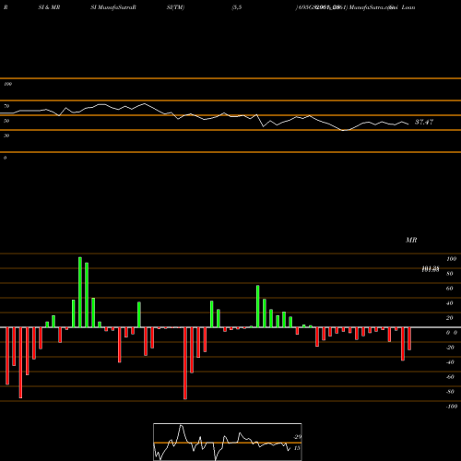Click the RSI axis label 30
The height and width of the screenshot is (461, 461).
(6, 136)
